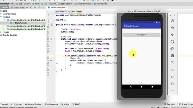Fold the onCreate method at line 15

[55, 39]
